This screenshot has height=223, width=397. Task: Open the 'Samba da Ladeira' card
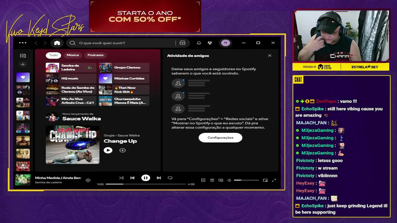tap(71, 68)
